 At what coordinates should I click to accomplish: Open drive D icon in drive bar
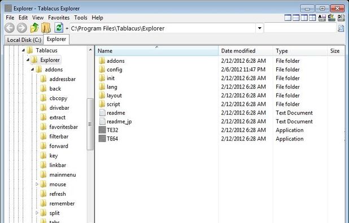(x=341, y=18)
